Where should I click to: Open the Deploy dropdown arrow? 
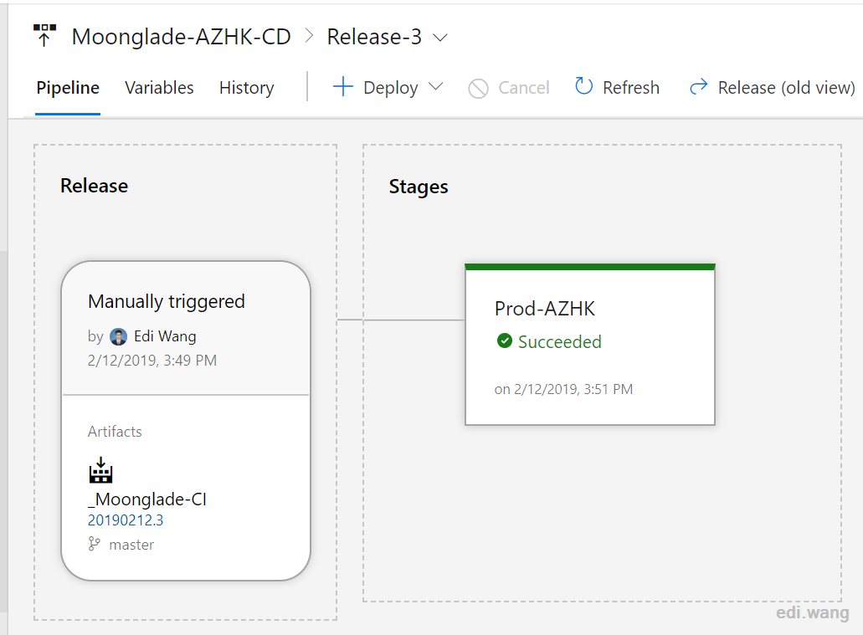tap(435, 87)
